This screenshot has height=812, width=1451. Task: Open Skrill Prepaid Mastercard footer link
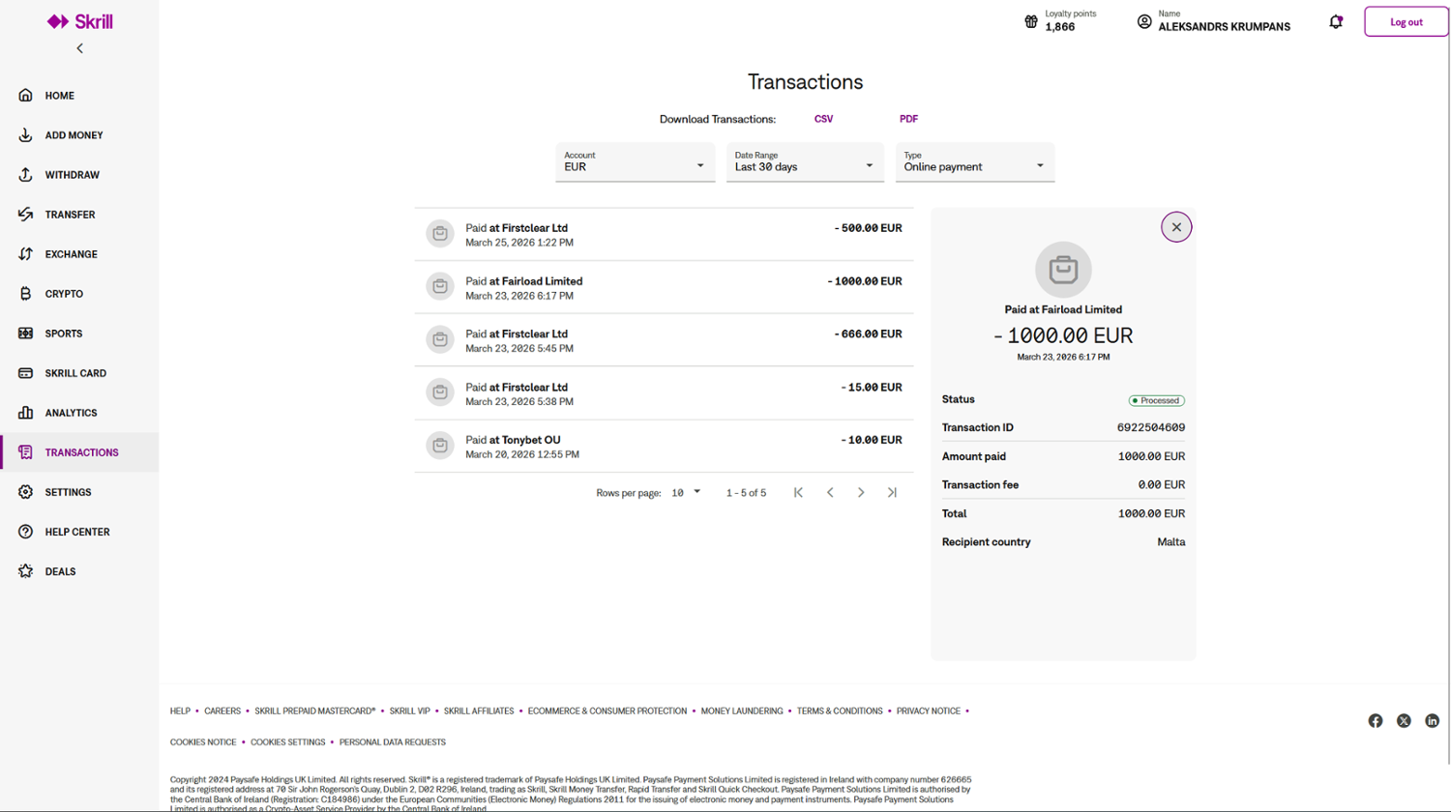[x=315, y=711]
